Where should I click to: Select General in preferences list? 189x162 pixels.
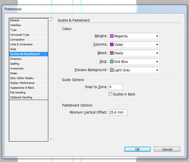28,20
